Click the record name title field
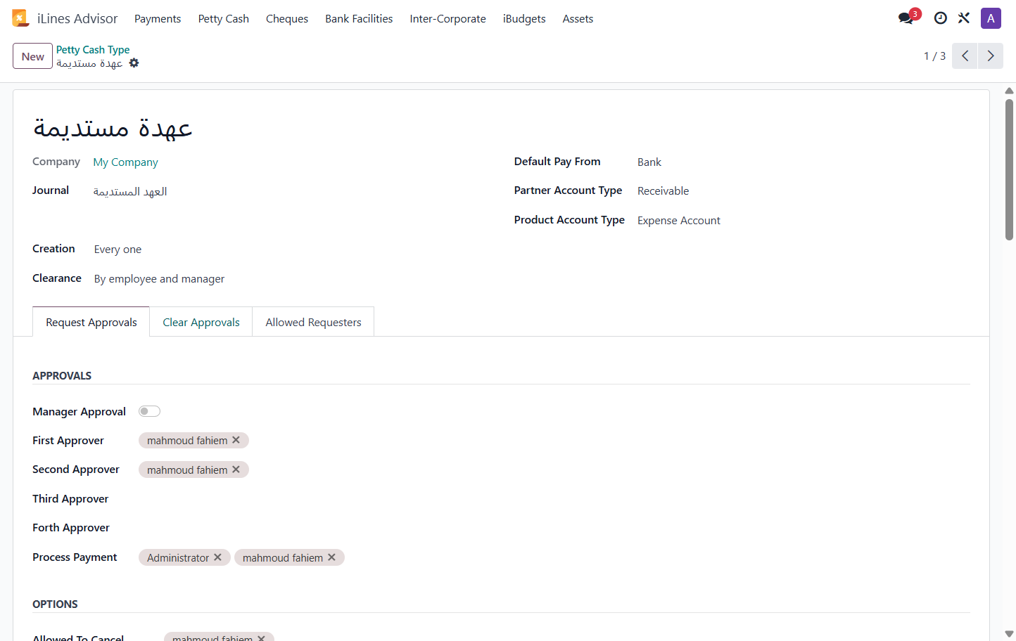The width and height of the screenshot is (1016, 641). (x=113, y=128)
